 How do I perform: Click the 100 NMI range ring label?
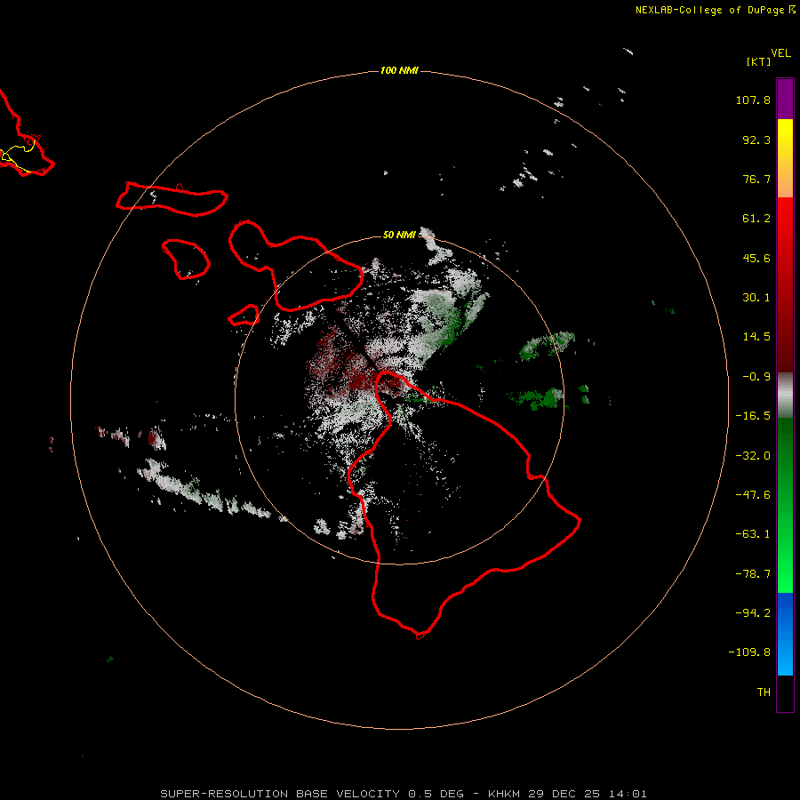(x=399, y=70)
